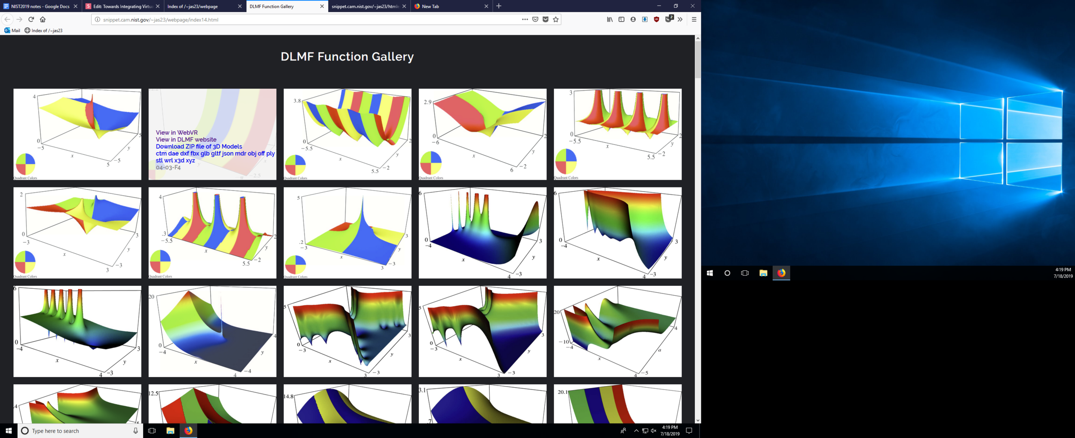
Task: Click the blue download arrow extension icon
Action: click(645, 19)
